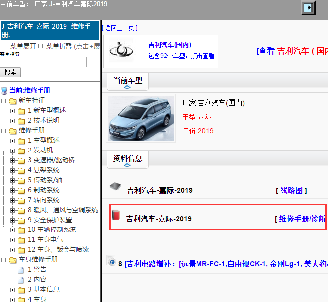328x302 pixels.
Task: Expand 5 传动系/轴 node
Action: (12, 180)
